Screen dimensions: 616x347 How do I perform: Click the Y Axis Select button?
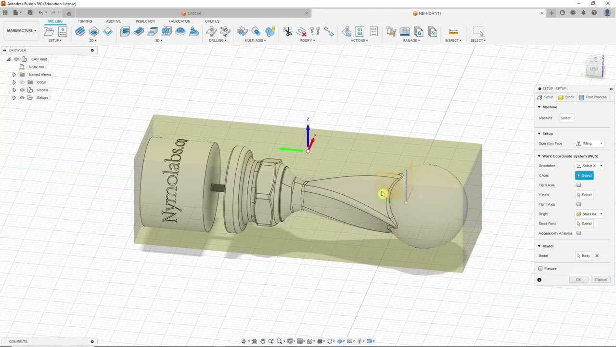tap(584, 195)
